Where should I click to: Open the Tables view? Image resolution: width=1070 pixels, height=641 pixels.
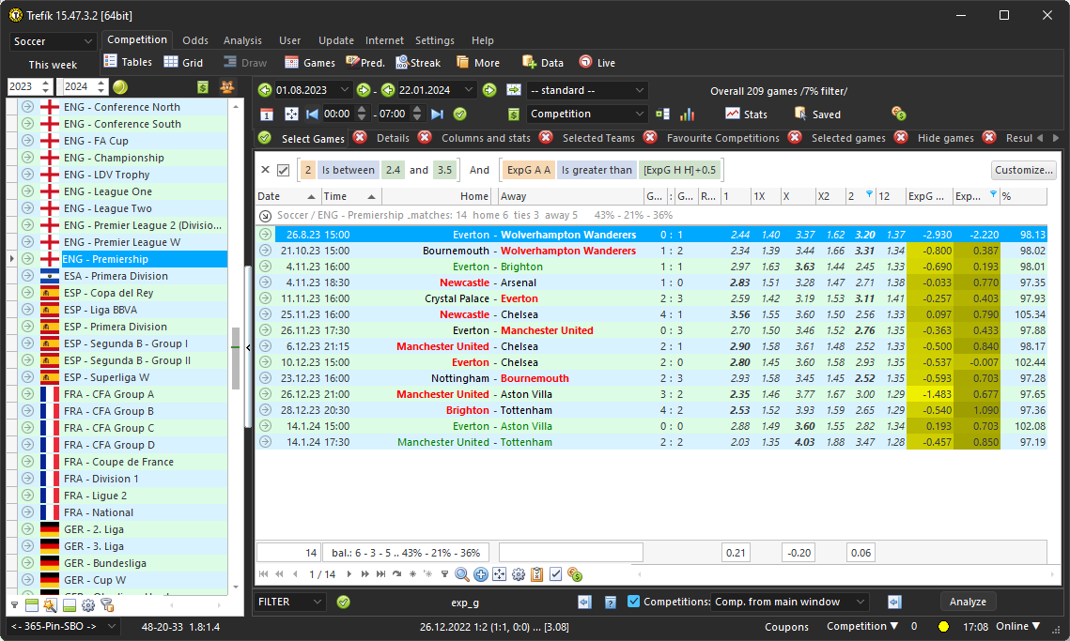(x=127, y=63)
